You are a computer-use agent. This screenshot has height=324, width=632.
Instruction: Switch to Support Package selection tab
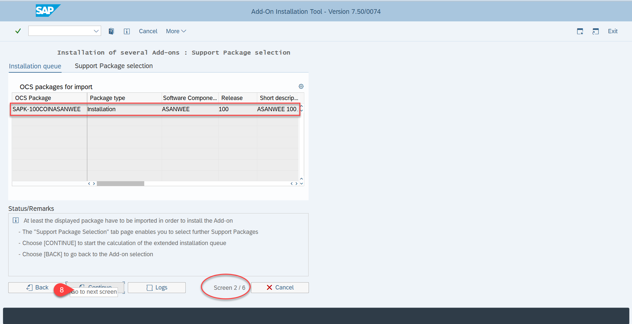pyautogui.click(x=114, y=66)
